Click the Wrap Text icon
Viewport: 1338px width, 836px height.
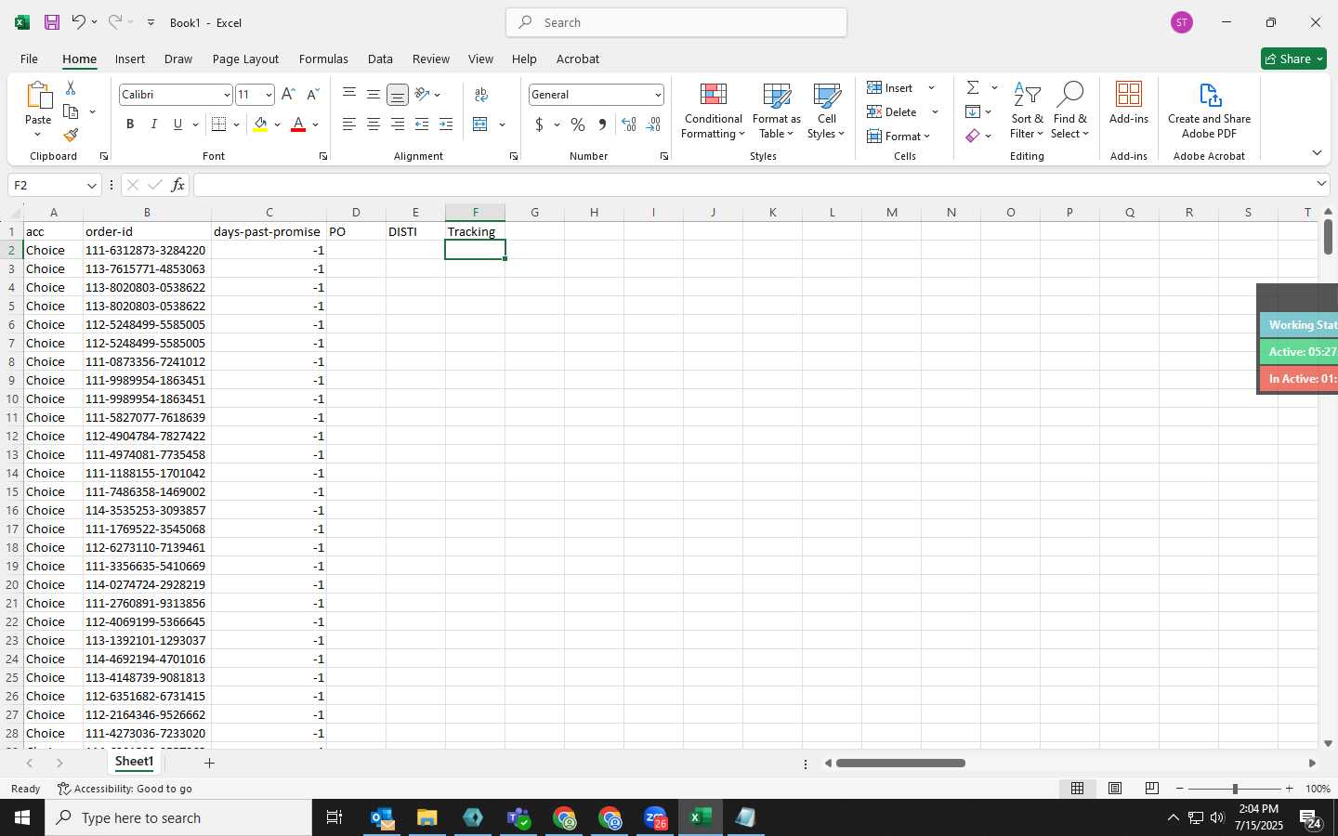[x=481, y=94]
